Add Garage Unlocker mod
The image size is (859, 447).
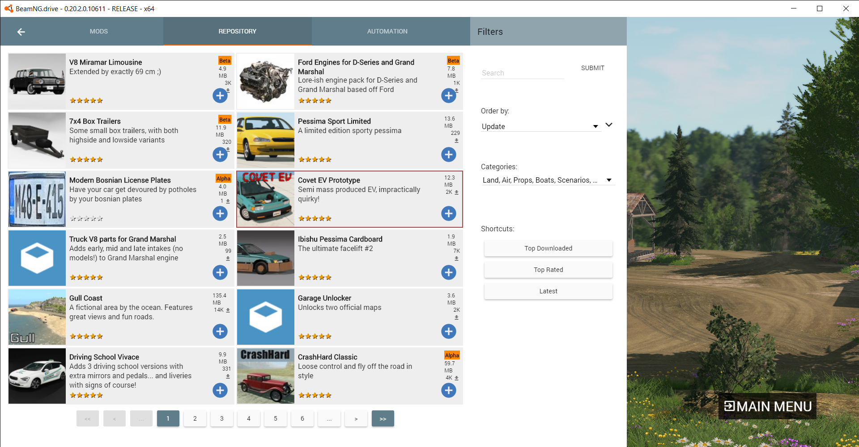tap(448, 331)
